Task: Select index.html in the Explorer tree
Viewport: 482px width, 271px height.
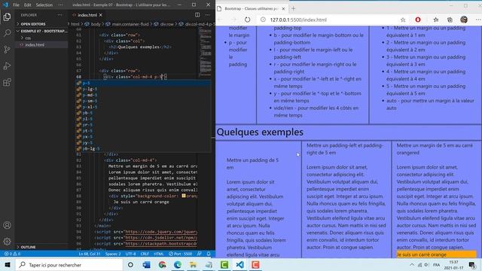Action: [x=35, y=45]
